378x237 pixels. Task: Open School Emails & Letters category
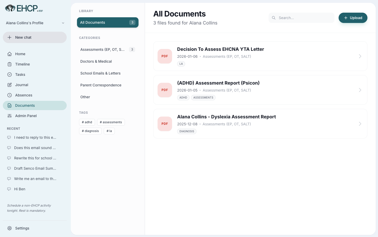pyautogui.click(x=108, y=73)
